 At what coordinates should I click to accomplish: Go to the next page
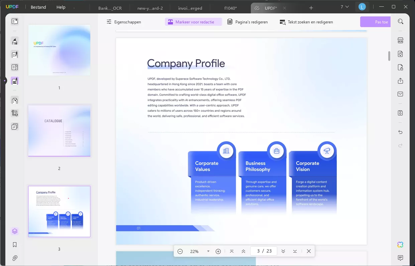(283, 251)
